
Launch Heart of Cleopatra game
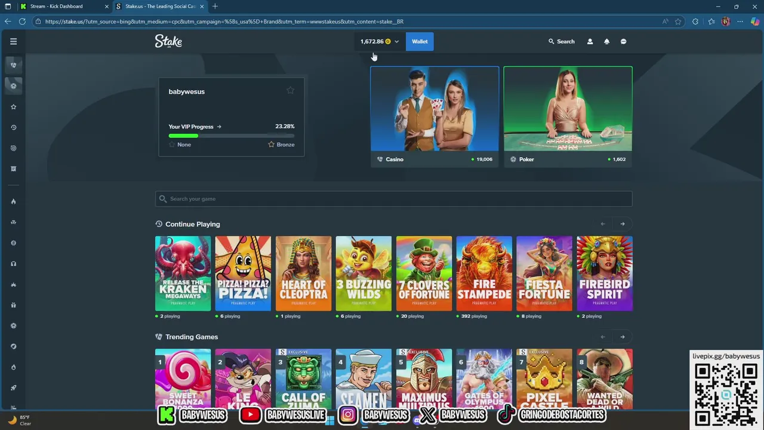303,274
